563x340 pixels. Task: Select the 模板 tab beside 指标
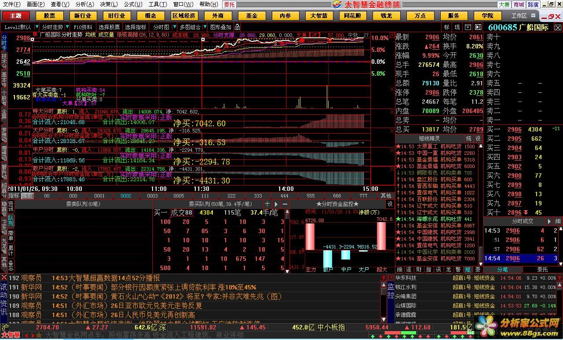click(x=27, y=196)
